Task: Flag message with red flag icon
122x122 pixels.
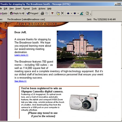Action: [53, 14]
